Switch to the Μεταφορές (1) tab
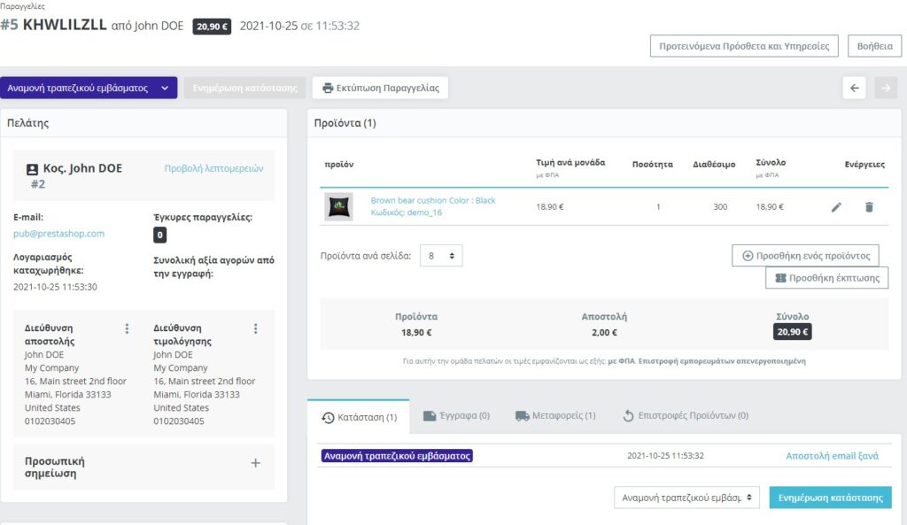This screenshot has width=907, height=525. tap(555, 415)
